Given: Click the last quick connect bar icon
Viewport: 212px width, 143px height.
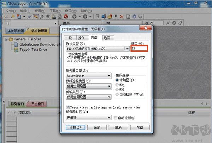Looking at the screenshot, I should (x=180, y=23).
